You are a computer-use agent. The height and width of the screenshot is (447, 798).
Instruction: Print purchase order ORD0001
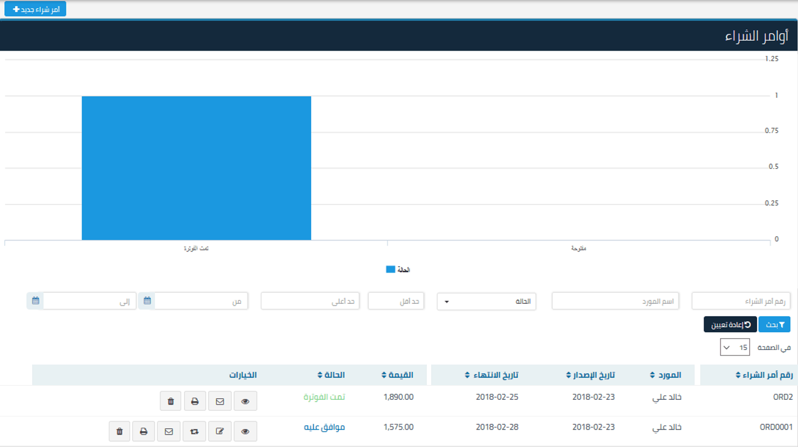click(143, 431)
